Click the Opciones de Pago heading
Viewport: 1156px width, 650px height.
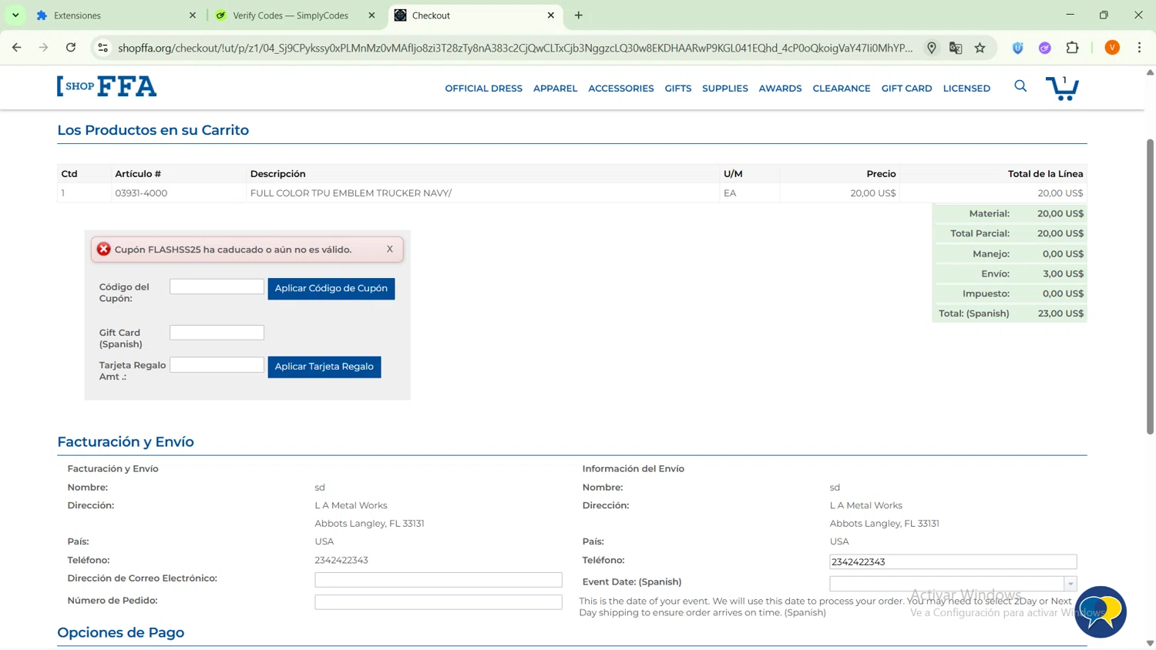coord(120,632)
